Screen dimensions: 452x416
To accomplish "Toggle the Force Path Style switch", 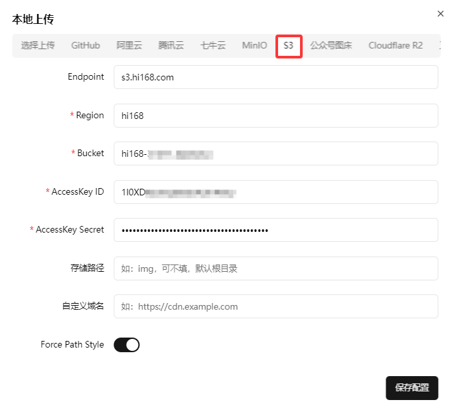I will (127, 345).
